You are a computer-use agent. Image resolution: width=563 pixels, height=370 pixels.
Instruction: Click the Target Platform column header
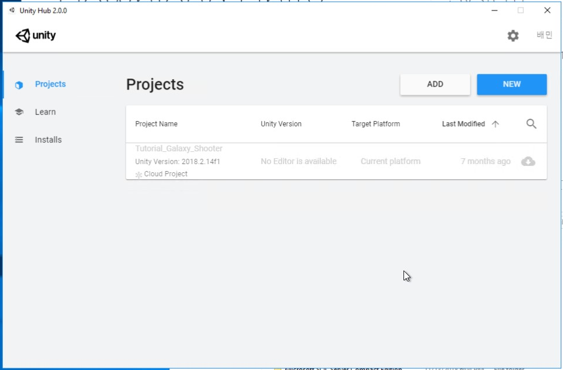click(376, 124)
